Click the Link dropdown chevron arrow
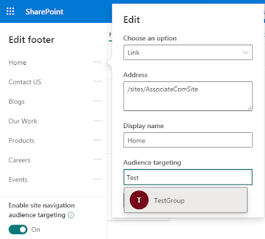 coord(245,53)
